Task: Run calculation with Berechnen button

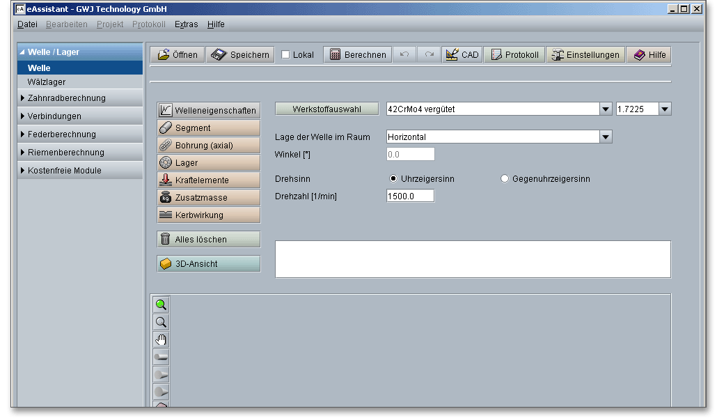Action: tap(357, 55)
